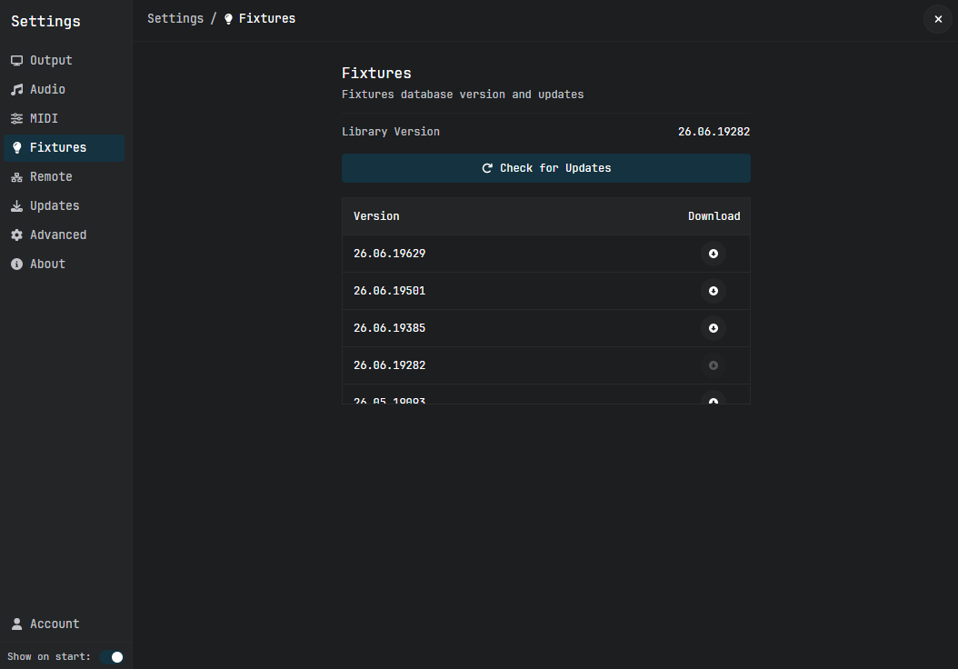
Task: Select version row 26.06.19501 text
Action: point(389,291)
